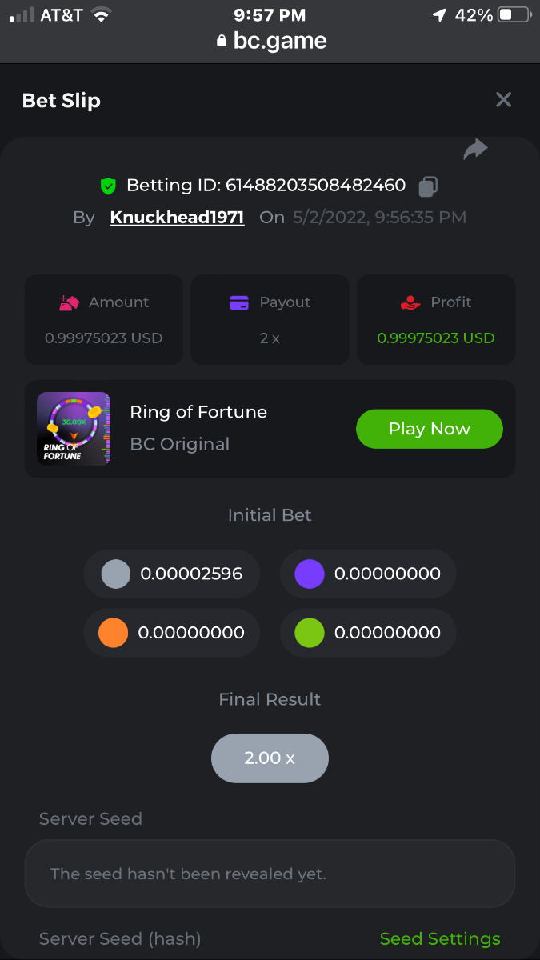This screenshot has height=960, width=540.
Task: Open the Seed Settings link
Action: click(x=440, y=938)
